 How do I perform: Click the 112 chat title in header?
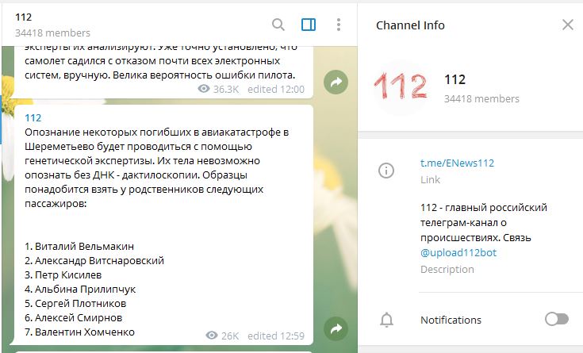click(x=24, y=17)
